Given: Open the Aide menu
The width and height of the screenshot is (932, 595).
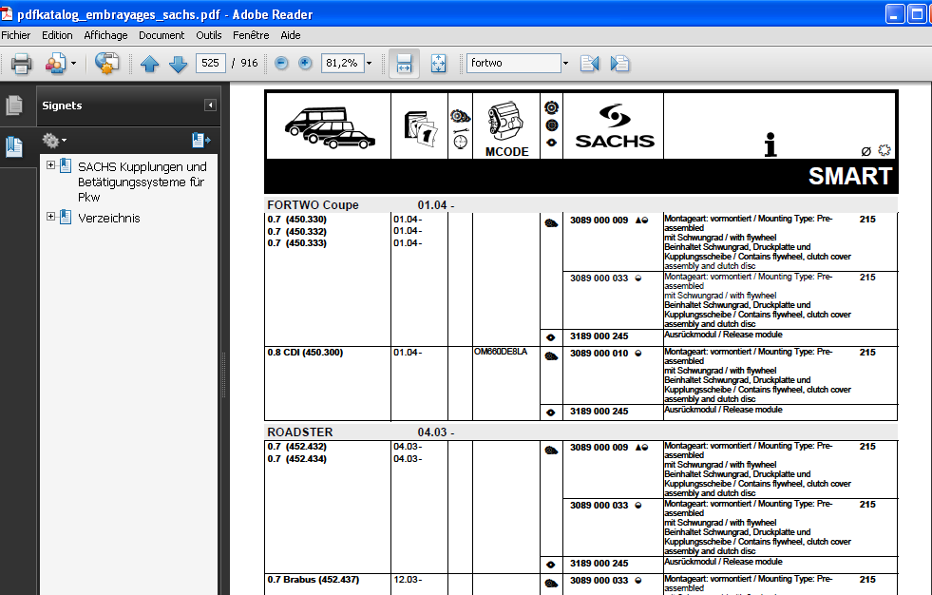Looking at the screenshot, I should click(x=291, y=35).
